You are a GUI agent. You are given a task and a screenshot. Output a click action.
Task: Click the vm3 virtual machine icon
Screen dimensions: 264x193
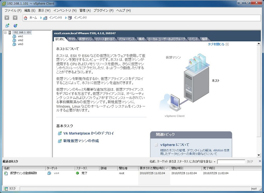click(14, 44)
